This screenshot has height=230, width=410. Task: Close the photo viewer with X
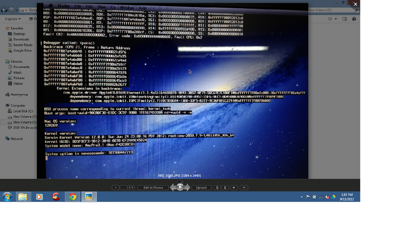(x=355, y=4)
